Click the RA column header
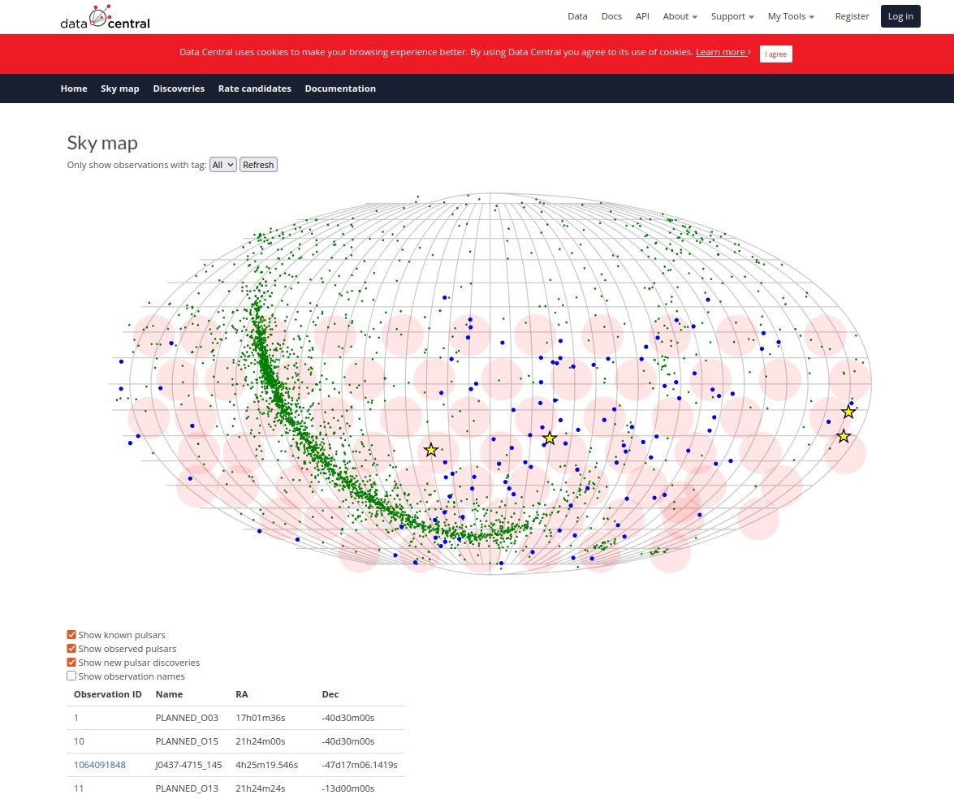 [241, 694]
